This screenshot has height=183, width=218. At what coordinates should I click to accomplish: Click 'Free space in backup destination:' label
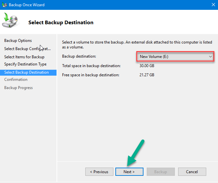tap(91, 75)
